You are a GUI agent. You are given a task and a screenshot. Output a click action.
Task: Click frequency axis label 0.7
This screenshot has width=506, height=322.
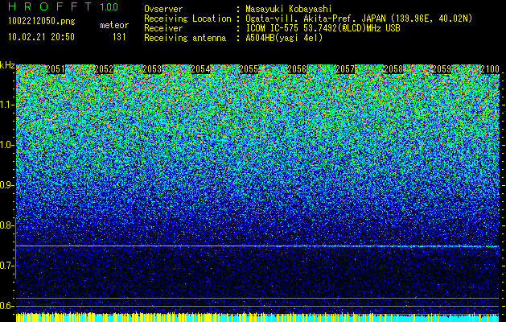pyautogui.click(x=7, y=266)
